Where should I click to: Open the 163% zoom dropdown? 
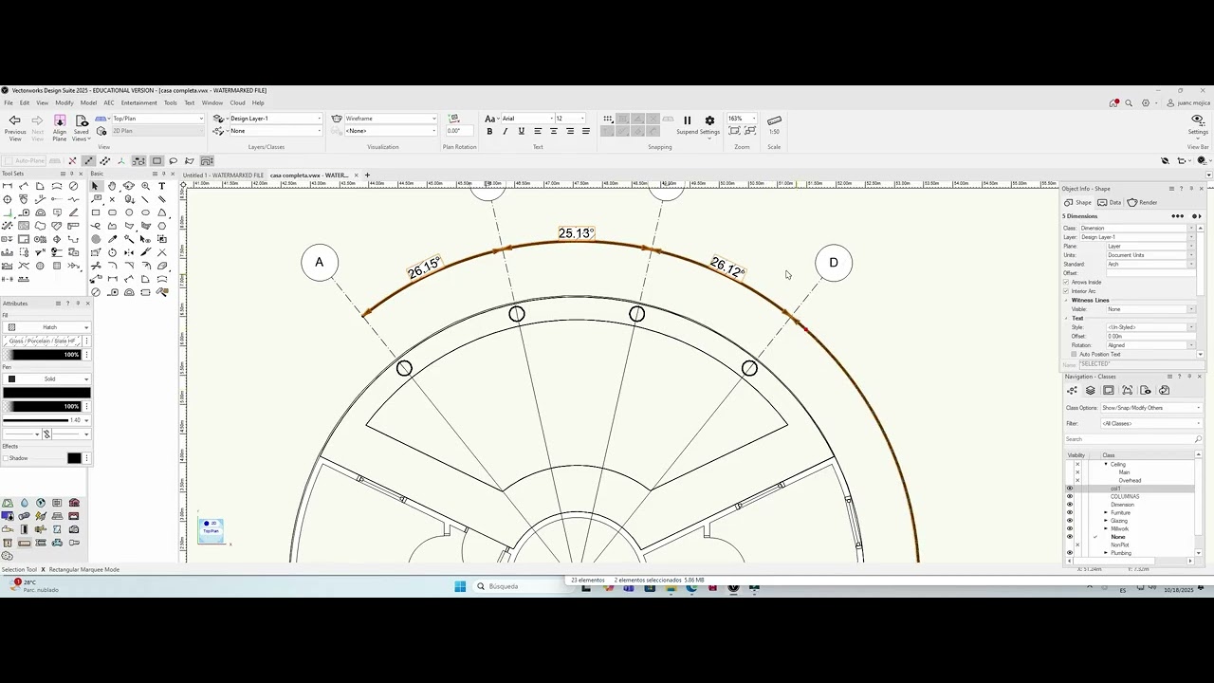pos(742,119)
